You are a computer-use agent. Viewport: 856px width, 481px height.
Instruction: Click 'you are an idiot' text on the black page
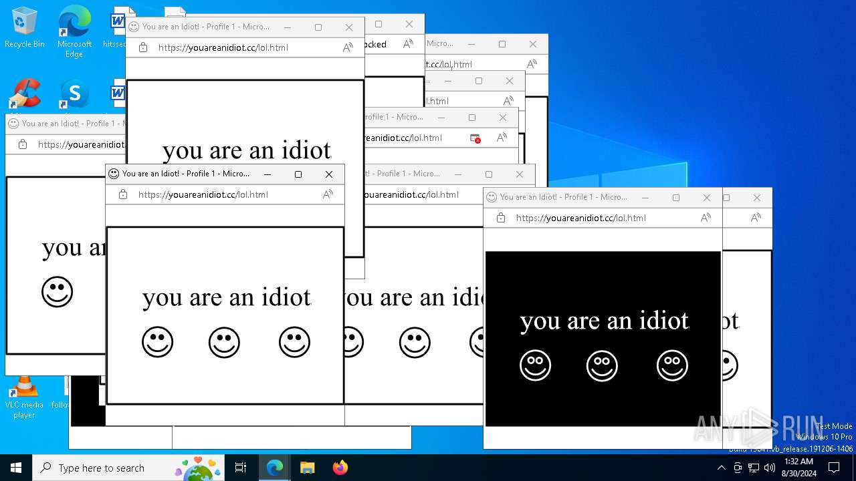tap(605, 321)
